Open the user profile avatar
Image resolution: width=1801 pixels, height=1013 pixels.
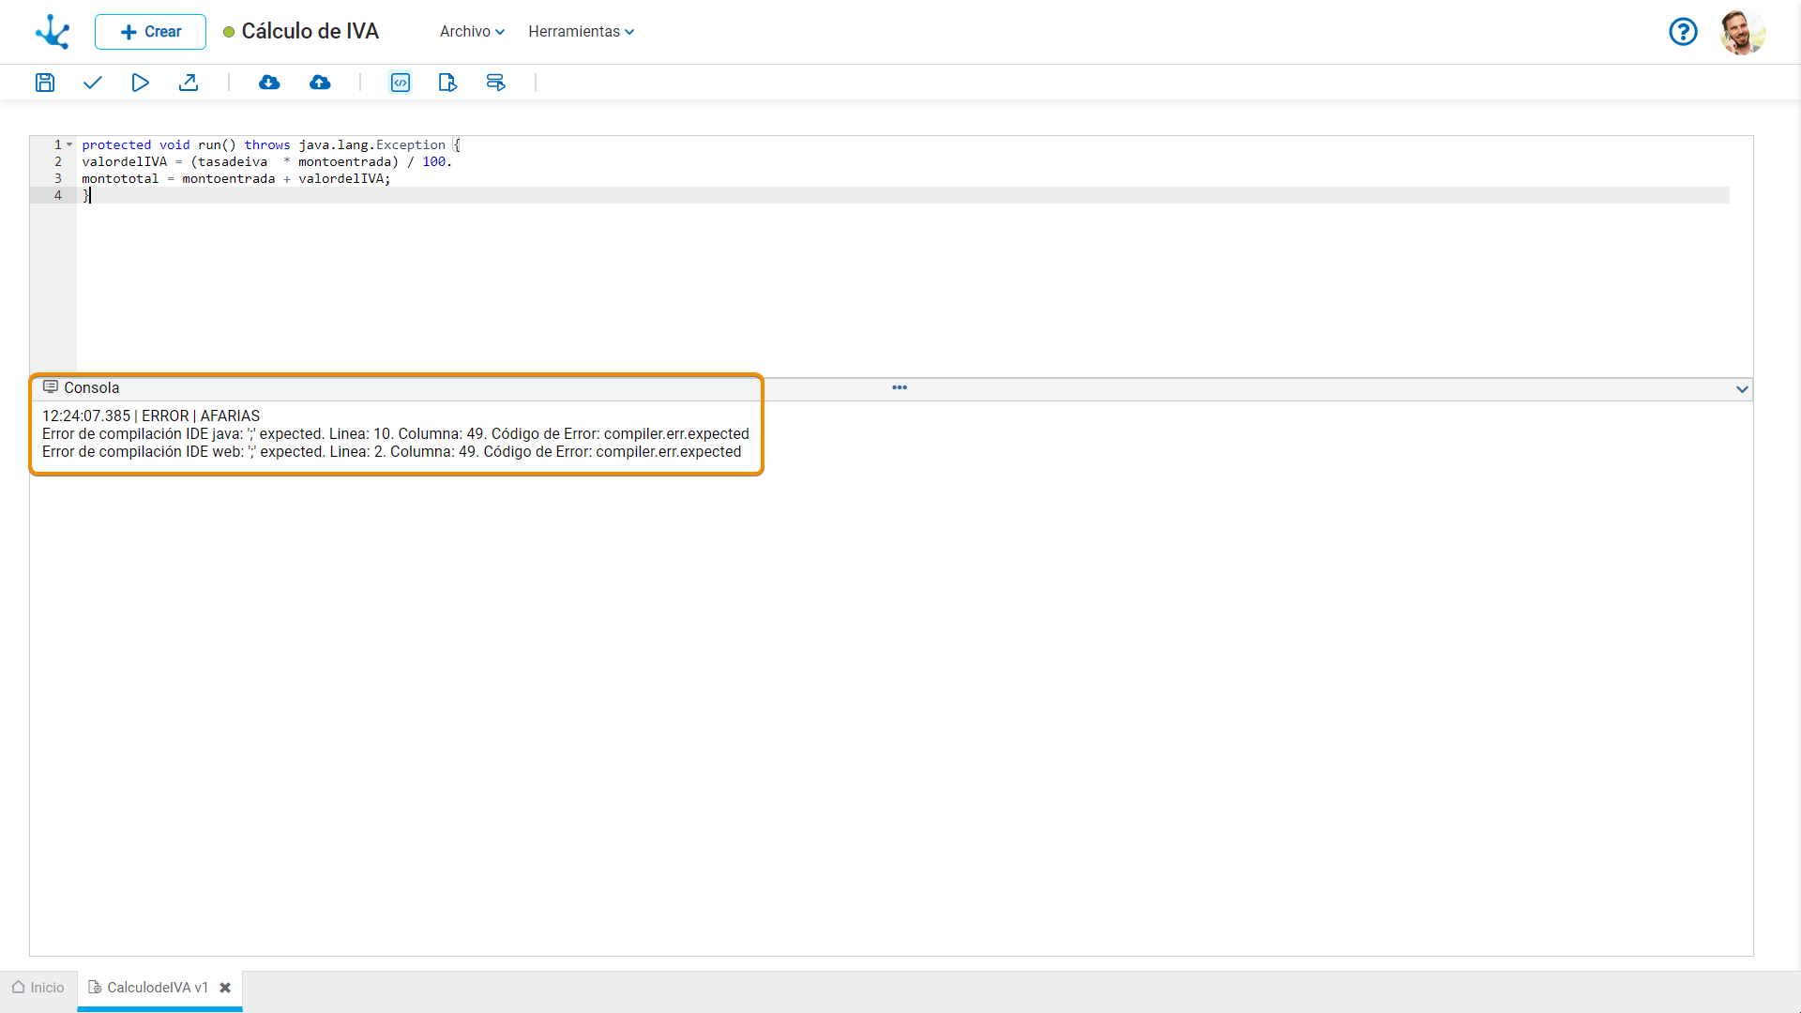1742,32
